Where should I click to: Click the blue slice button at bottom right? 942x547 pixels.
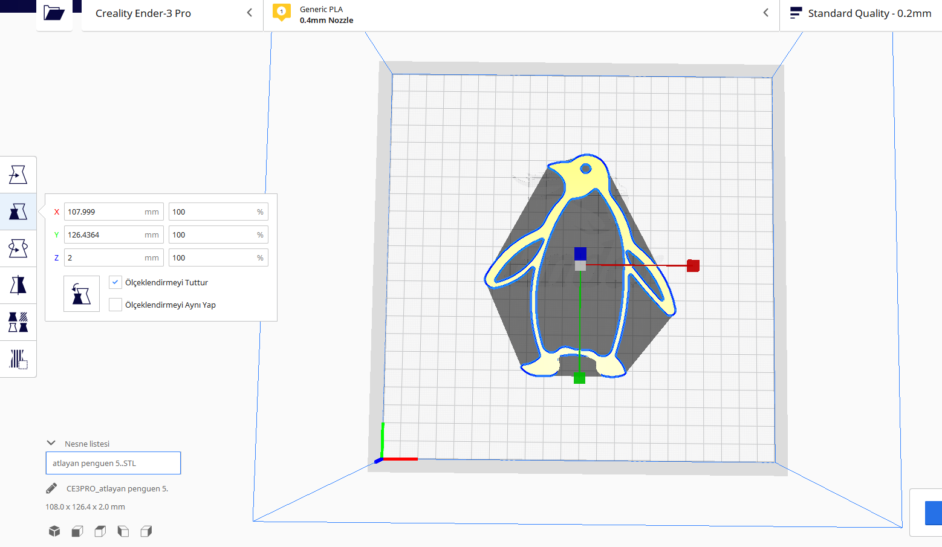(x=933, y=513)
